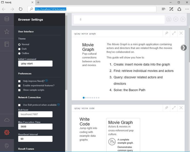Close the Neo4j browser tab
This screenshot has height=152, width=190.
click(x=32, y=2)
